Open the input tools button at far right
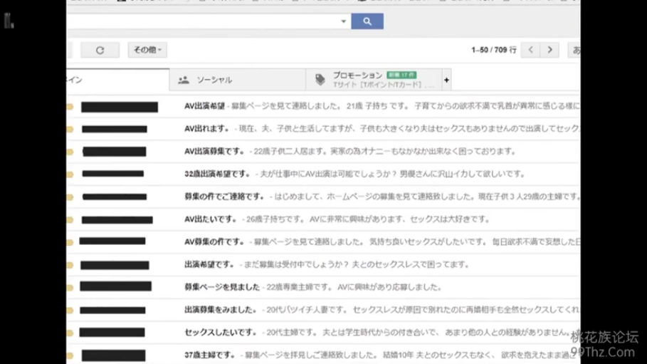The image size is (647, 364). [574, 50]
